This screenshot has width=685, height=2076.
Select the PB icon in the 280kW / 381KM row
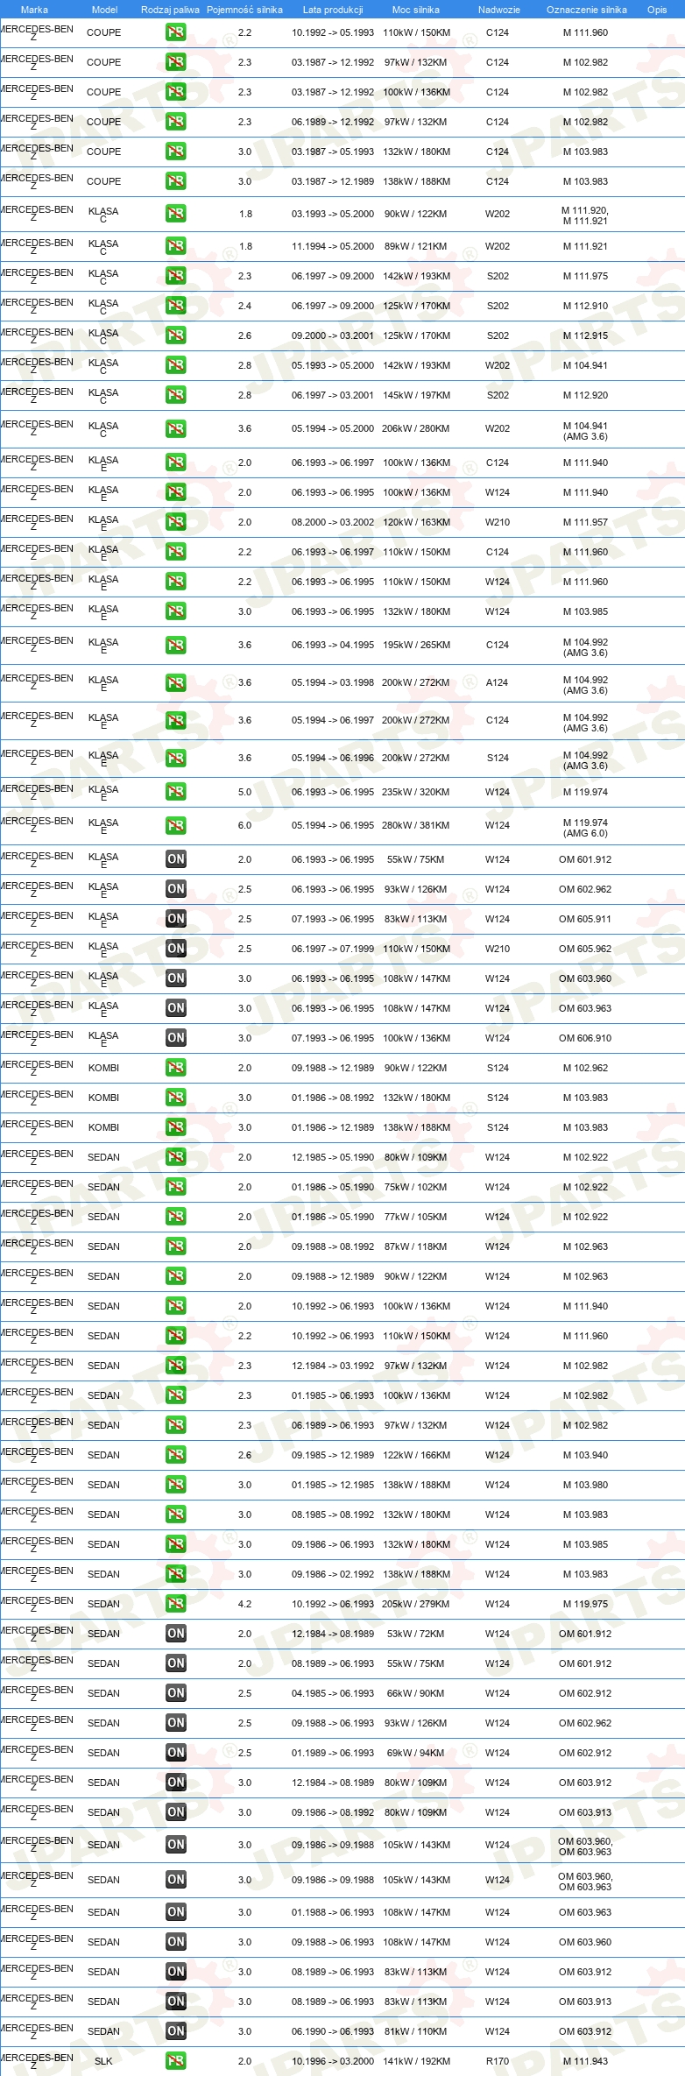pyautogui.click(x=176, y=825)
